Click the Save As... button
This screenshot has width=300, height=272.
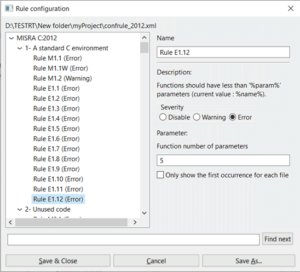click(x=249, y=261)
